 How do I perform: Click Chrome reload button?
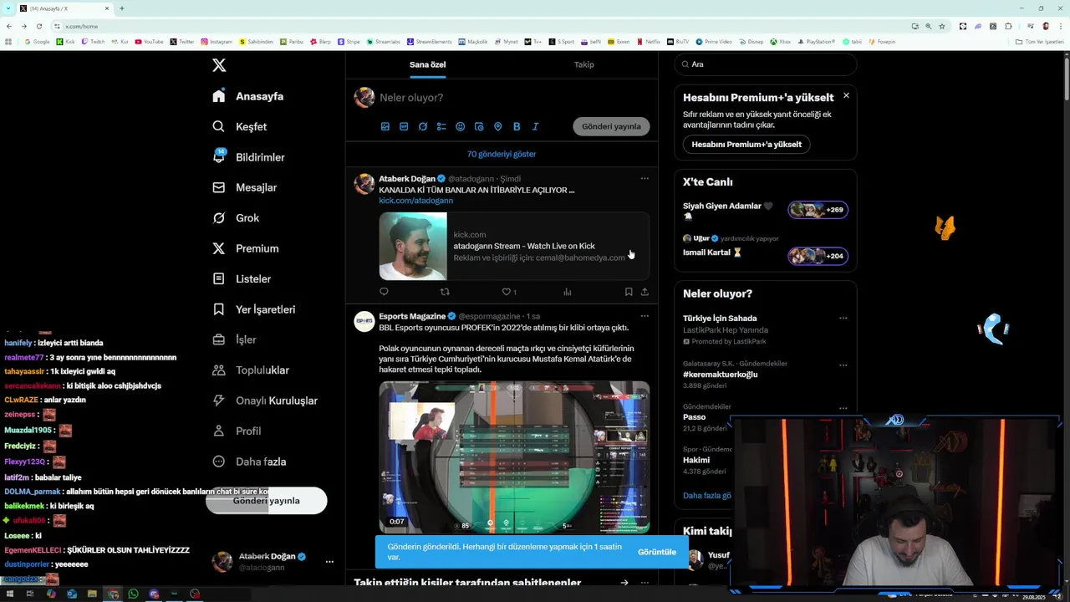(x=40, y=26)
